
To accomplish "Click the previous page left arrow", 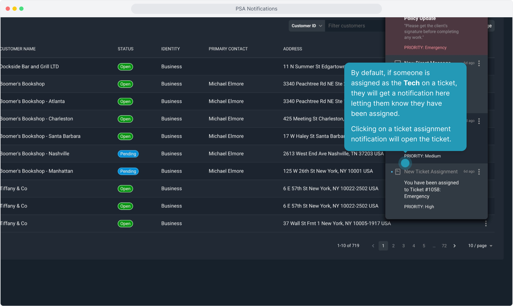I will tap(373, 246).
